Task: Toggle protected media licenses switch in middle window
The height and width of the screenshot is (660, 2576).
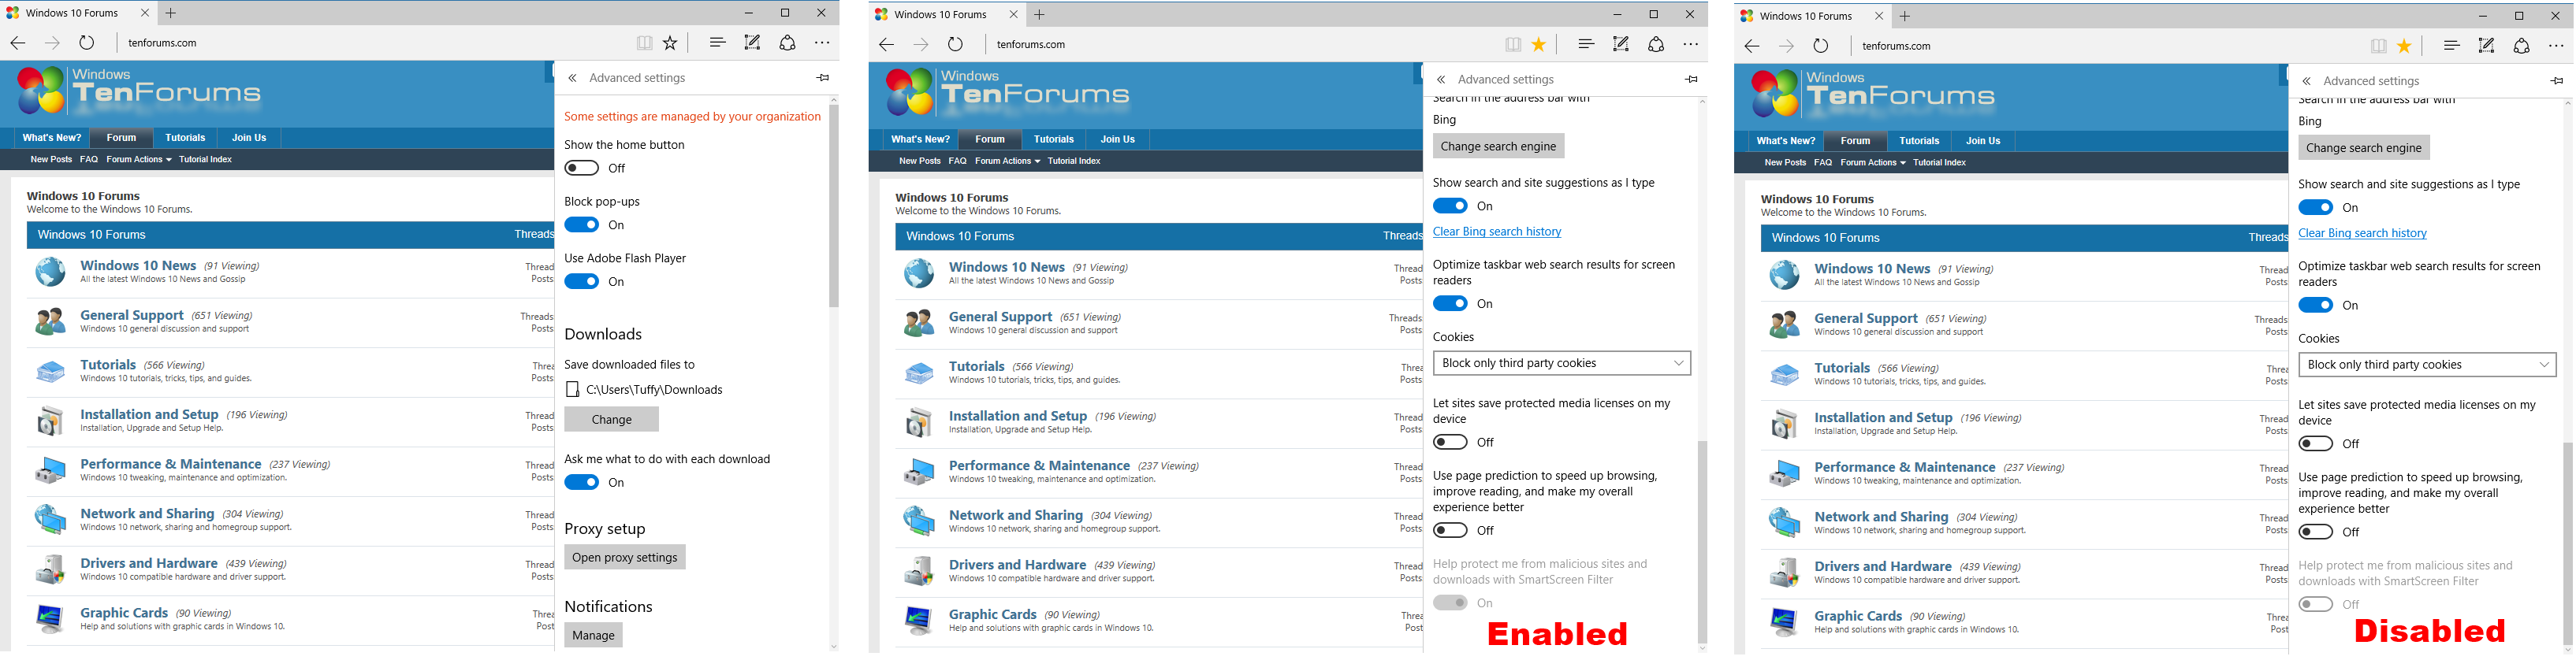Action: (x=1450, y=443)
